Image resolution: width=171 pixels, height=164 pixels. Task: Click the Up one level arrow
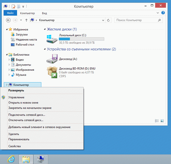click(26, 20)
